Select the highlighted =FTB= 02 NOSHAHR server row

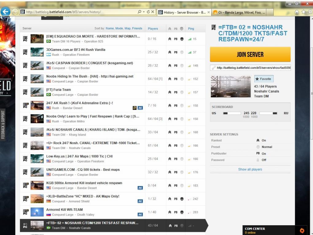[x=114, y=226]
